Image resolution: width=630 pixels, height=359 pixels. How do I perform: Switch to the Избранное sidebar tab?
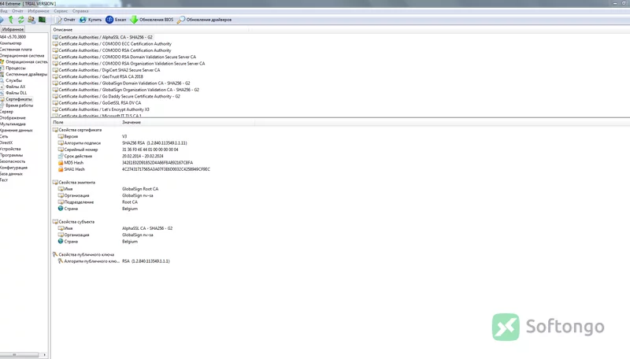pyautogui.click(x=13, y=29)
